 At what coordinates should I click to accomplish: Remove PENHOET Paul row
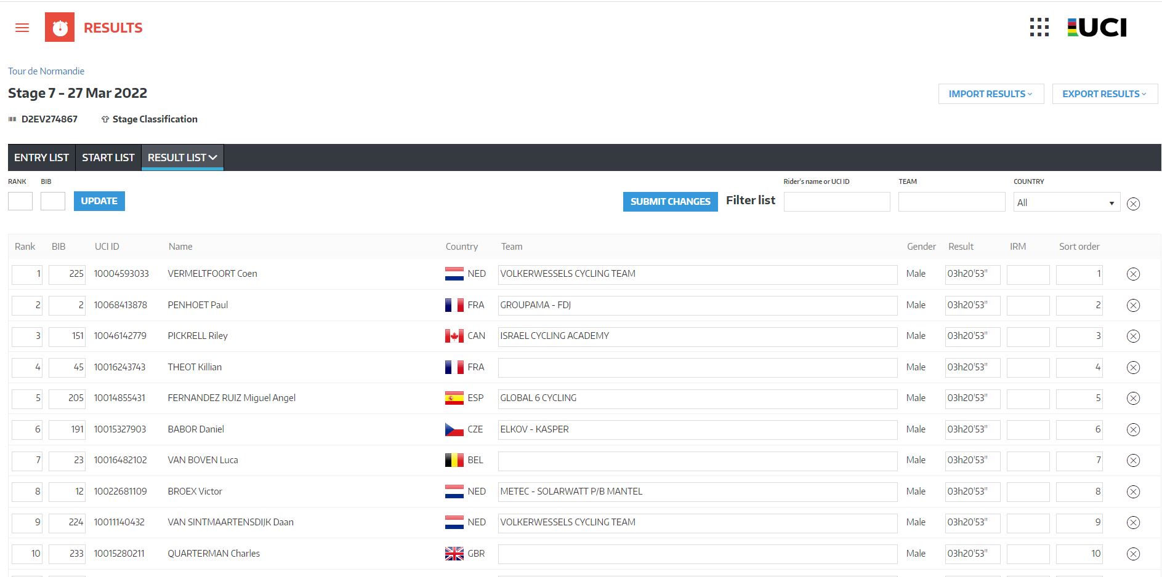1133,306
